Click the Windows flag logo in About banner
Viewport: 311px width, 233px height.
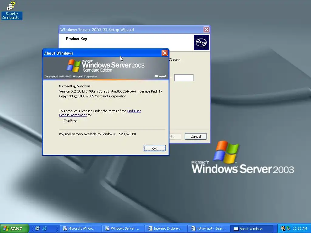coord(73,66)
